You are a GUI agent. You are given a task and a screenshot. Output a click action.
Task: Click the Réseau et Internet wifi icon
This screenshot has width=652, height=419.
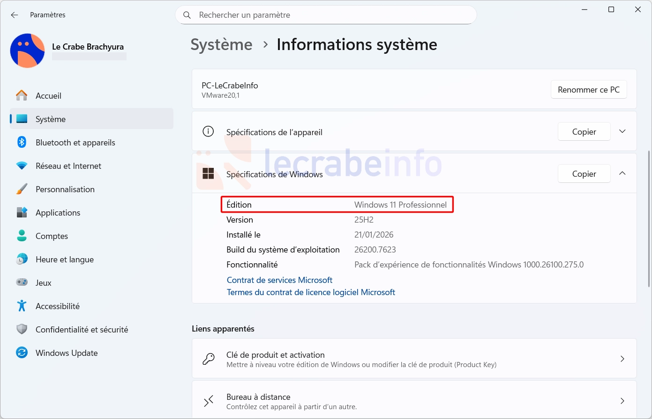coord(22,166)
